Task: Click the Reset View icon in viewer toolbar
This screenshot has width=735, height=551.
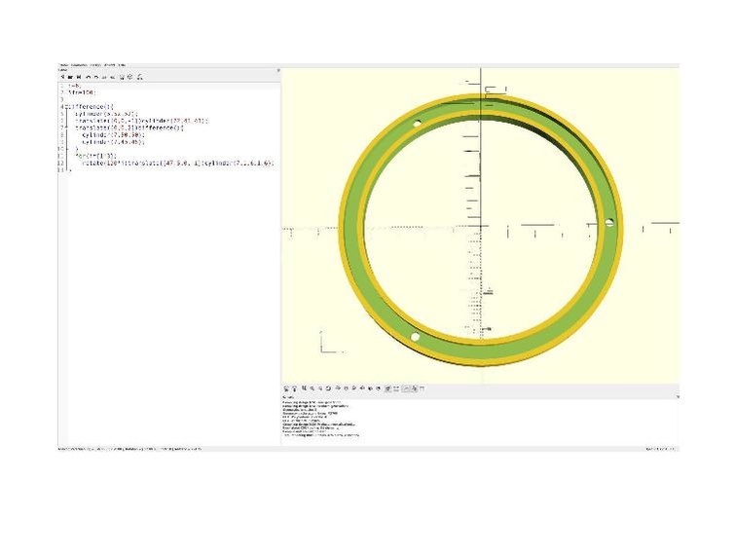Action: [x=328, y=389]
